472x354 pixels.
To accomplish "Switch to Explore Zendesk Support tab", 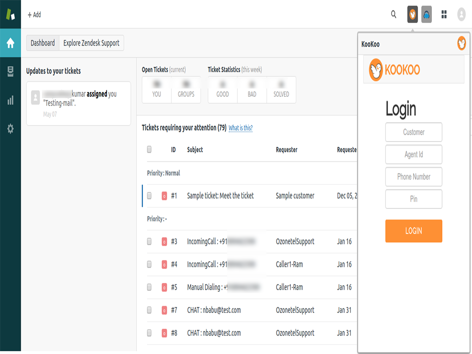I will tap(92, 43).
